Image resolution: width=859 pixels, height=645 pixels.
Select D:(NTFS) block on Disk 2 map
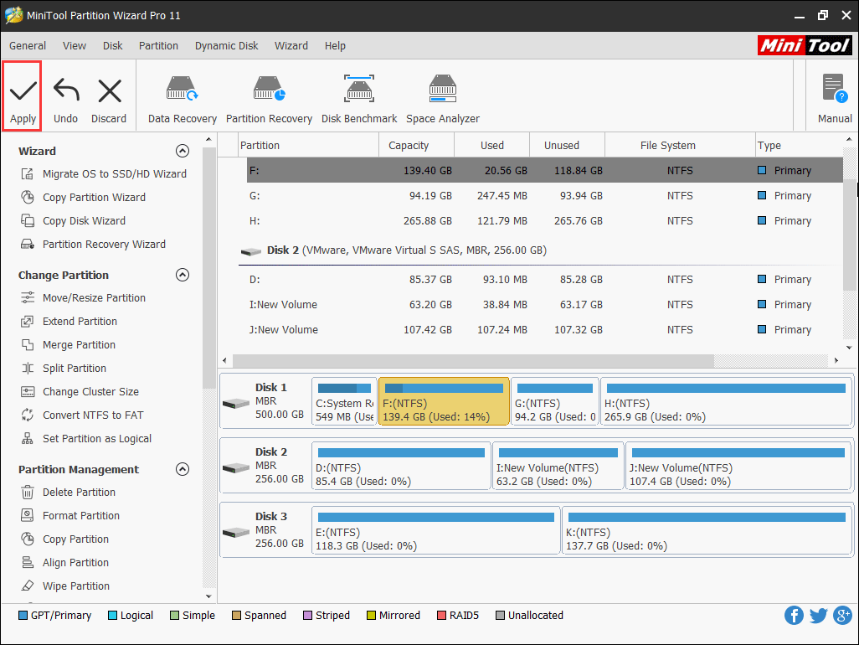coord(401,466)
